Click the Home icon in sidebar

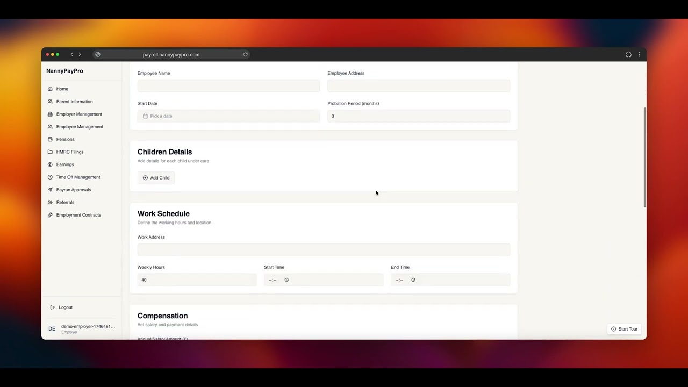tap(50, 89)
